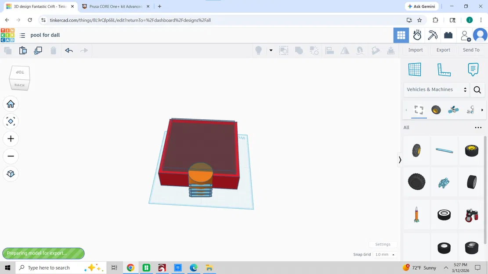Viewport: 488px width, 274px height.
Task: Click the Paste icon in the toolbar
Action: 22,50
